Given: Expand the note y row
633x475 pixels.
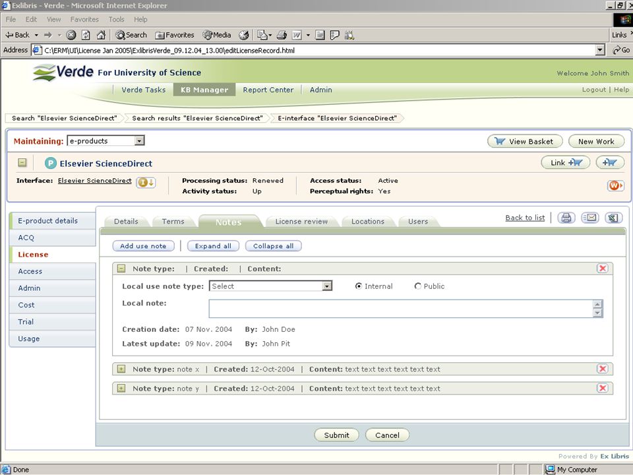Looking at the screenshot, I should point(121,388).
